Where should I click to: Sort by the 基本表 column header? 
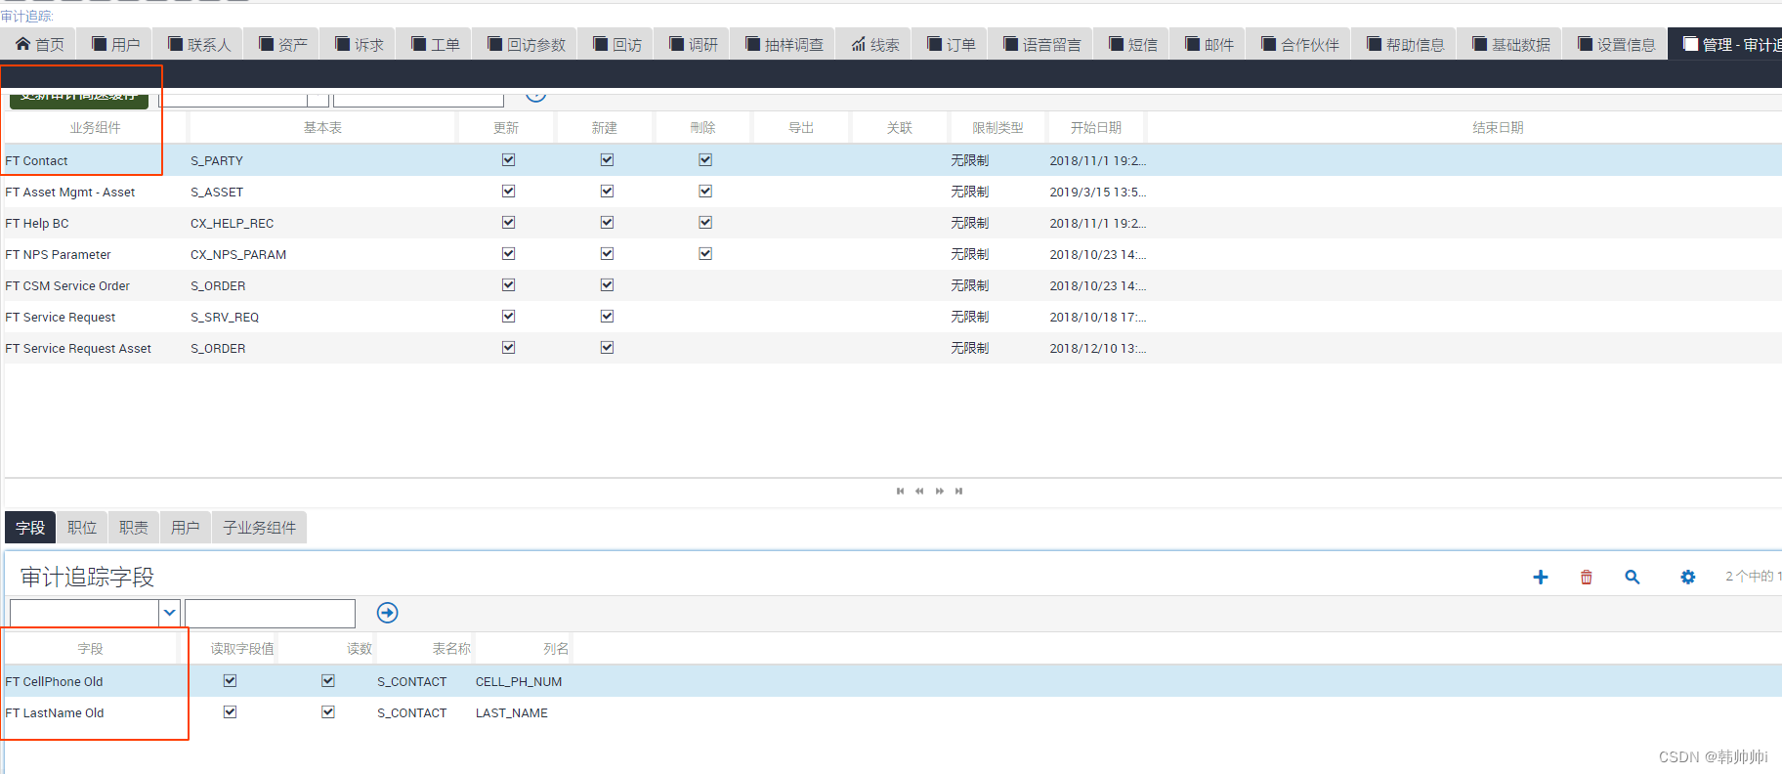point(322,128)
